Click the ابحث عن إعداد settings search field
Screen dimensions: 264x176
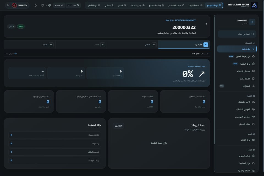pos(237,34)
